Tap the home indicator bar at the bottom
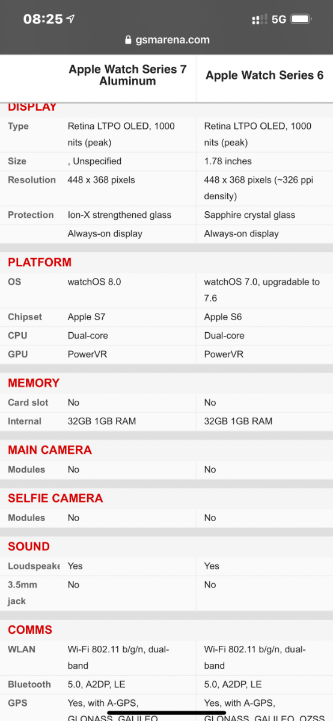This screenshot has width=333, height=721. pyautogui.click(x=166, y=712)
